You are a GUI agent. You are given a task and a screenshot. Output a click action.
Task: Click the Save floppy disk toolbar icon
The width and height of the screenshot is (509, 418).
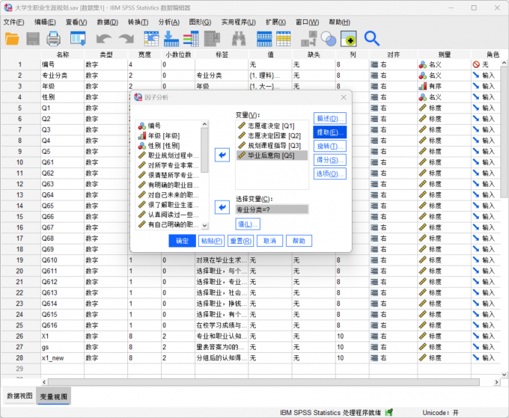33,39
